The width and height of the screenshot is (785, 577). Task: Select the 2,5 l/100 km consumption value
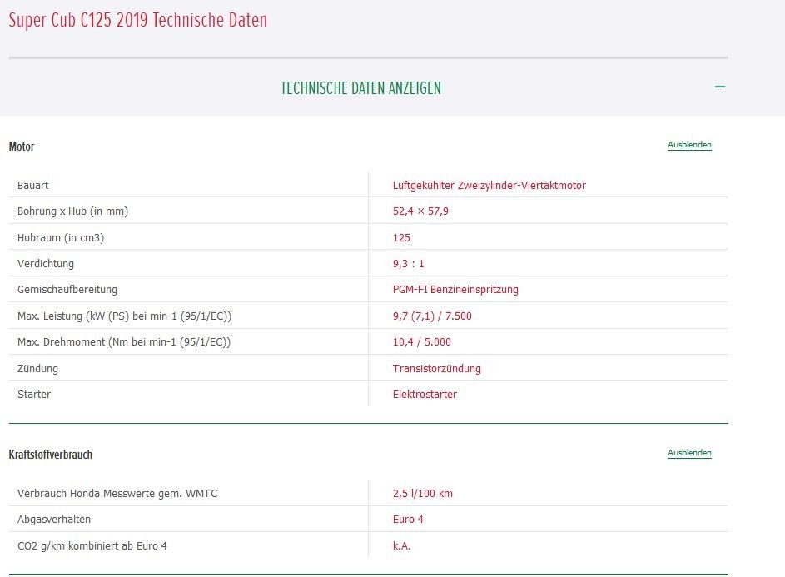coord(423,493)
